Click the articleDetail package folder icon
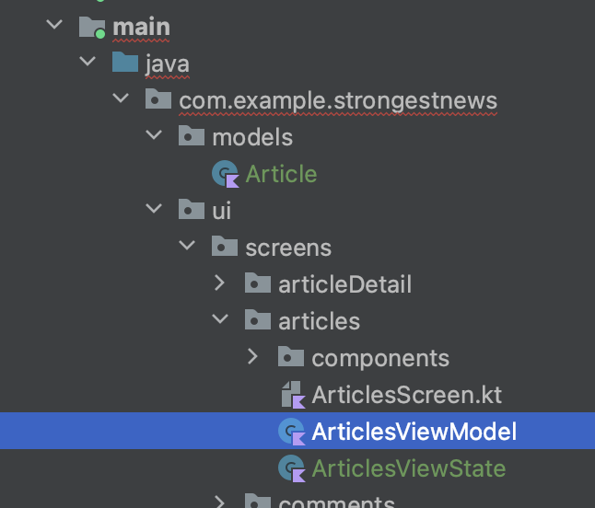 [258, 283]
